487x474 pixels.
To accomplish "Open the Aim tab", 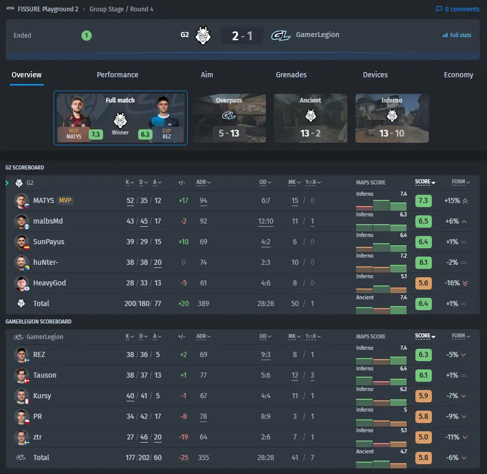I will click(x=207, y=75).
